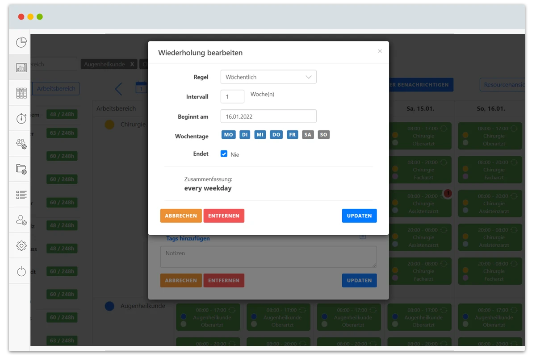The image size is (536, 357).
Task: Open the binders archive sidebar icon
Action: (x=21, y=93)
